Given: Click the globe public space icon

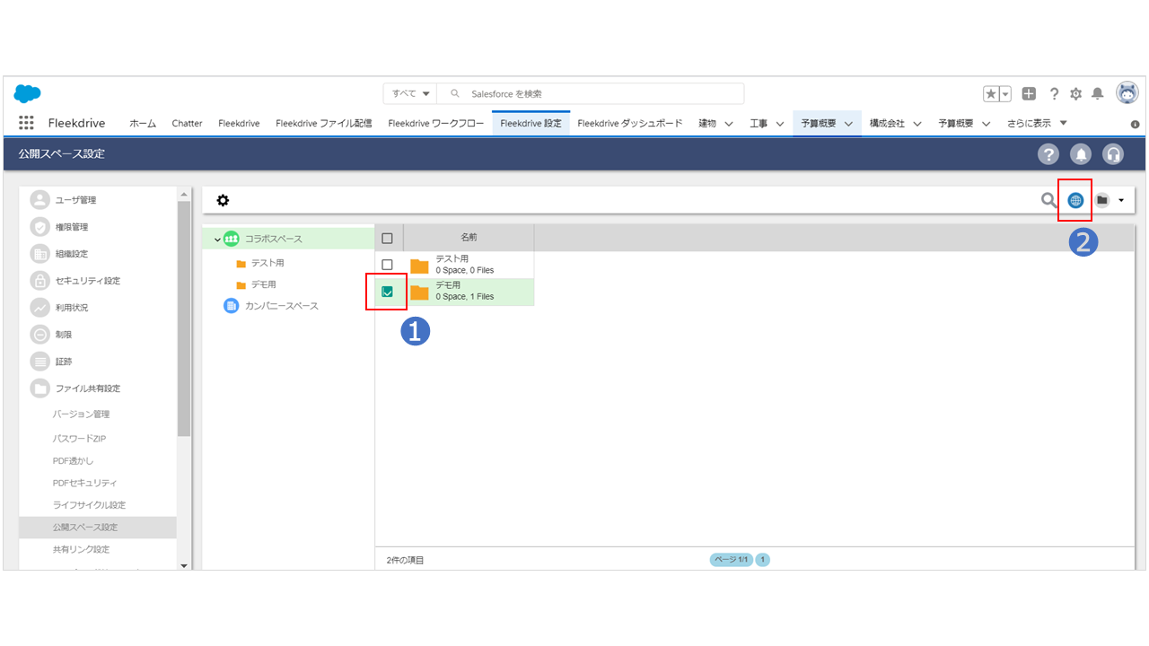Looking at the screenshot, I should click(1075, 200).
